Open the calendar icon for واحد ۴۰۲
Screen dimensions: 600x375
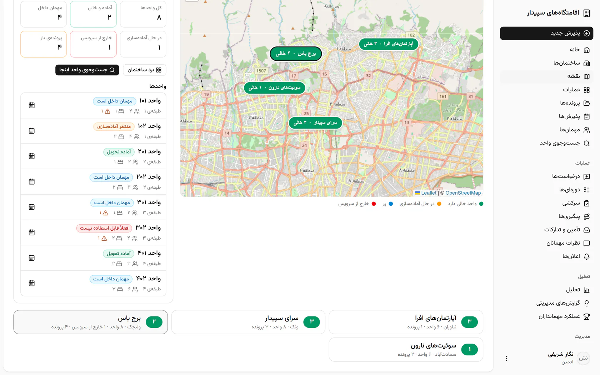tap(32, 283)
